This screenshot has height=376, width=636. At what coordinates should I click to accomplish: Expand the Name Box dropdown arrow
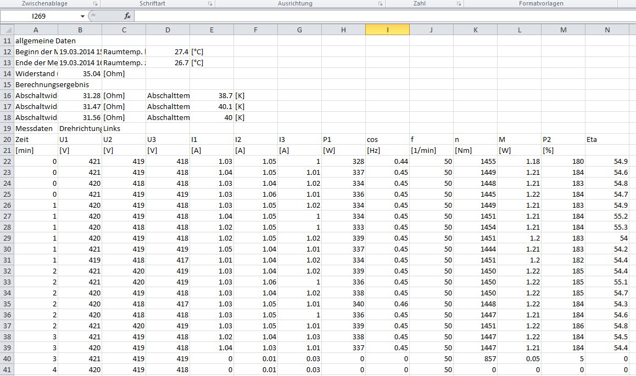coord(82,16)
